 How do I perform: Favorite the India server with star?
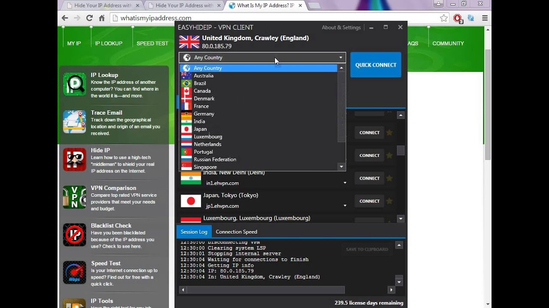pos(389,178)
